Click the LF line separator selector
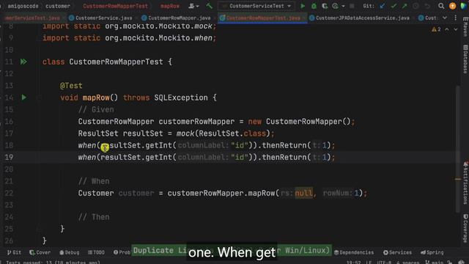Image resolution: width=469 pixels, height=264 pixels. [x=369, y=263]
